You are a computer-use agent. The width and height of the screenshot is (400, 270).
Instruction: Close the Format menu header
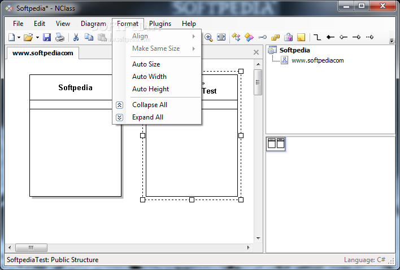pyautogui.click(x=128, y=24)
